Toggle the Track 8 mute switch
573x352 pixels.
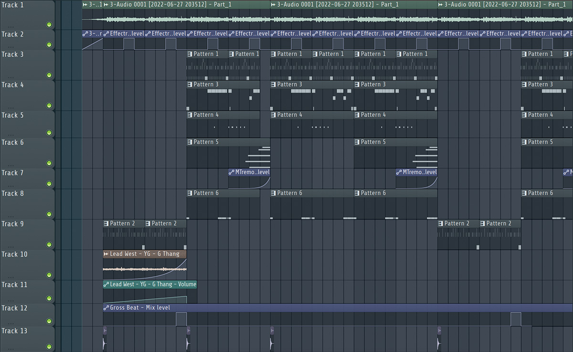(49, 214)
